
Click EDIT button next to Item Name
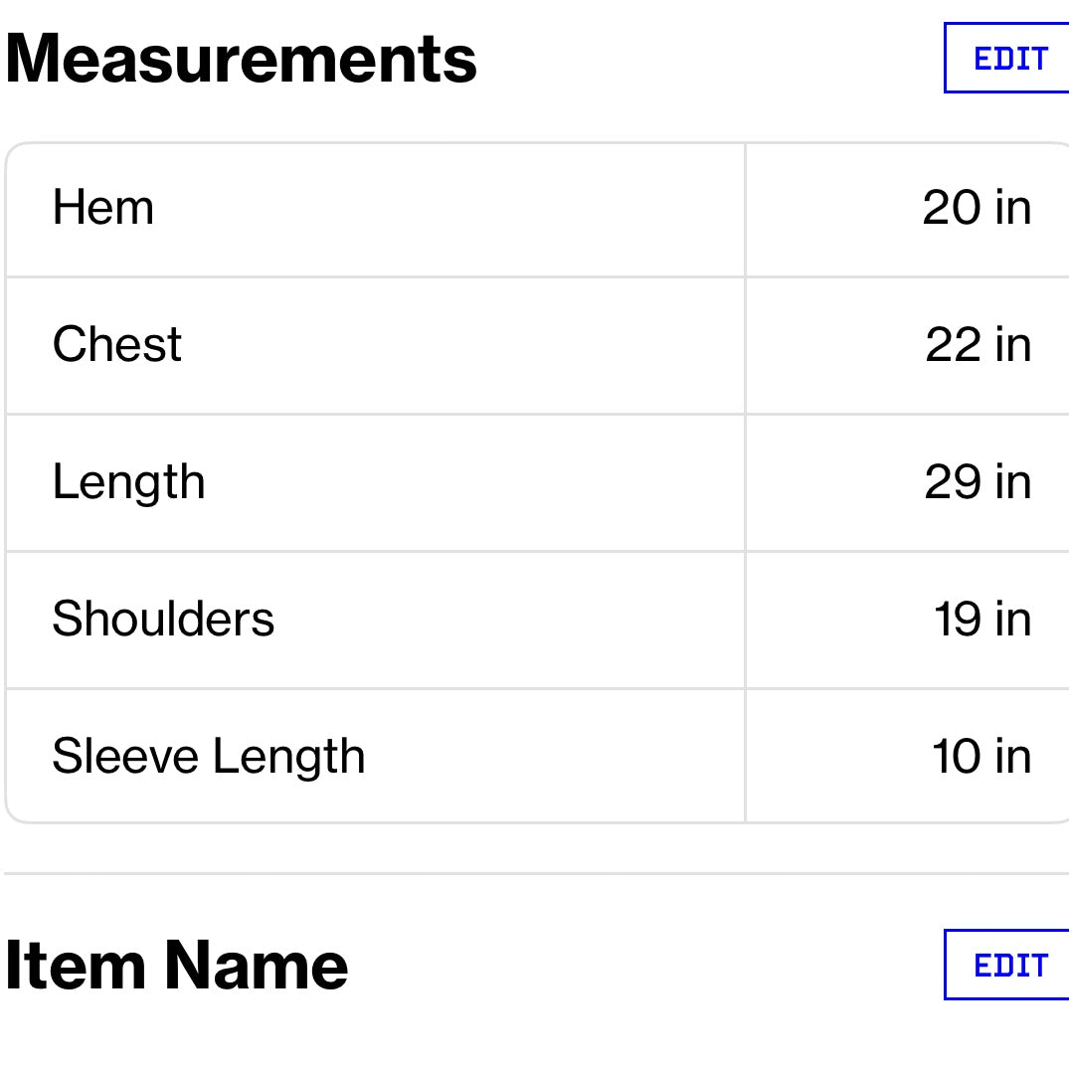coord(1008,965)
